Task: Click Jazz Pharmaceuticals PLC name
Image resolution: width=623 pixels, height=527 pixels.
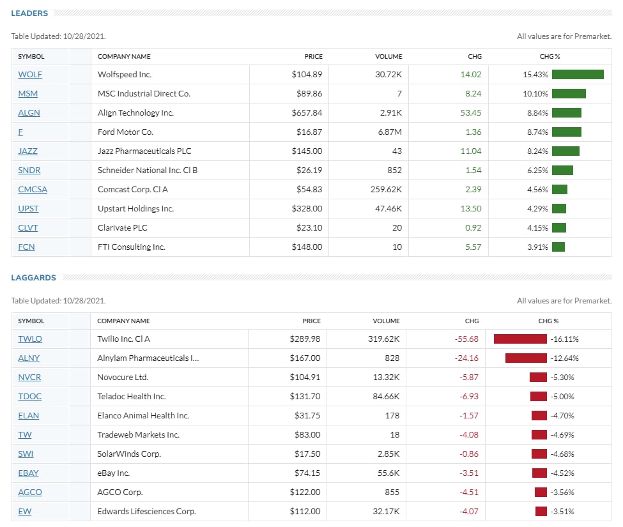Action: point(144,151)
